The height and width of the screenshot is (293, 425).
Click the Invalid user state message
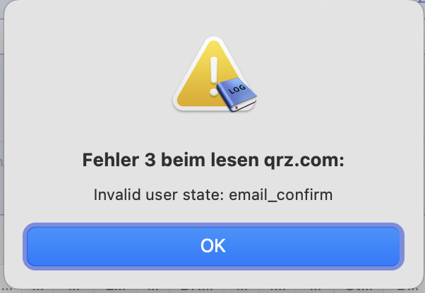click(213, 195)
